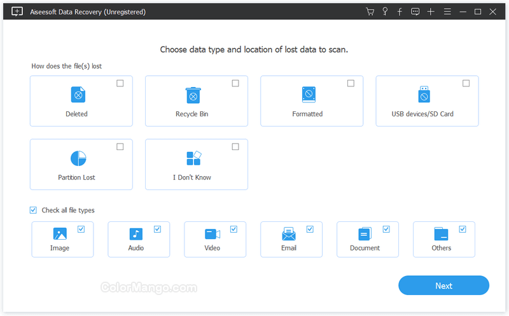Click the Facebook icon in title bar

(x=400, y=11)
